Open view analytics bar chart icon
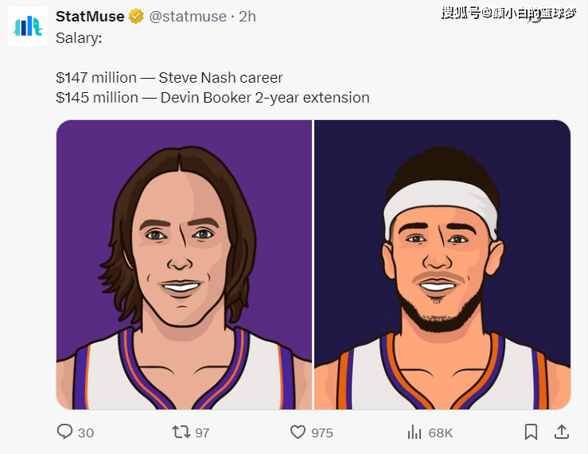The width and height of the screenshot is (588, 454). (x=415, y=432)
